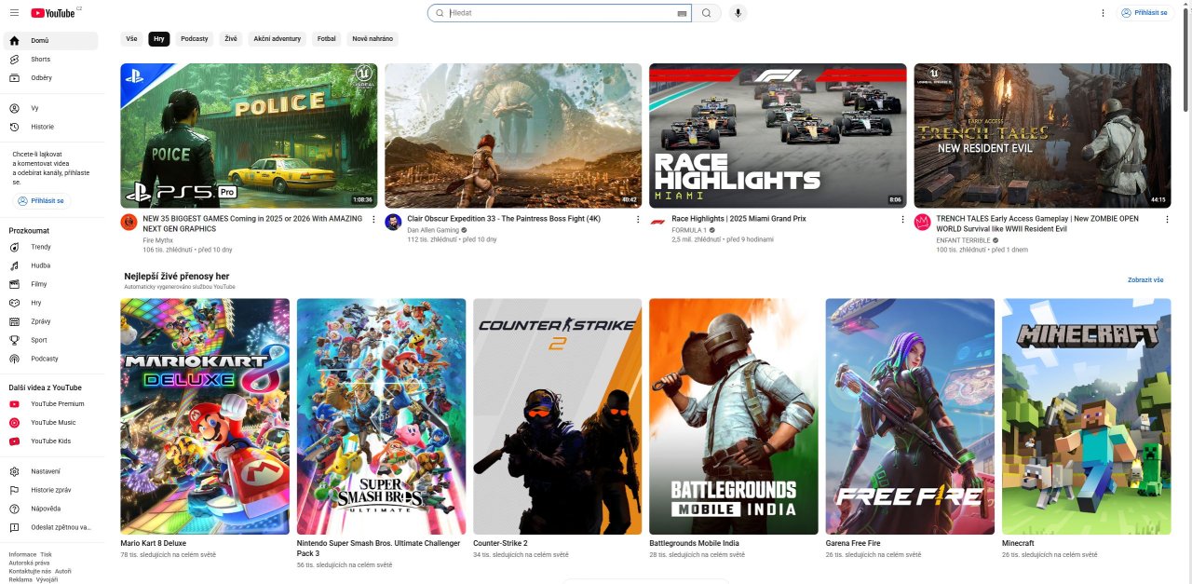Open Historie in the sidebar
This screenshot has width=1192, height=584.
[x=50, y=127]
